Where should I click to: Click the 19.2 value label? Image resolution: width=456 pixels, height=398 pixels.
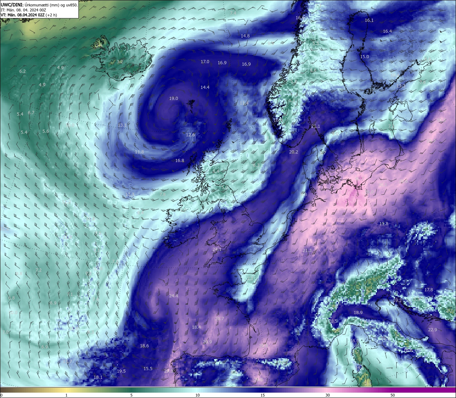397,301
